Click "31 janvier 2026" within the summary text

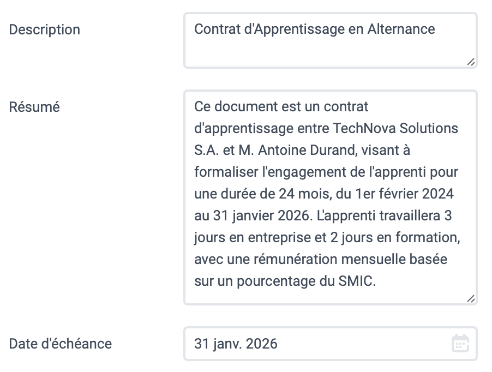[262, 216]
